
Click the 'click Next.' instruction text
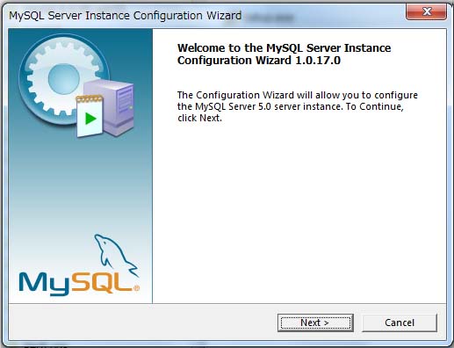click(199, 118)
